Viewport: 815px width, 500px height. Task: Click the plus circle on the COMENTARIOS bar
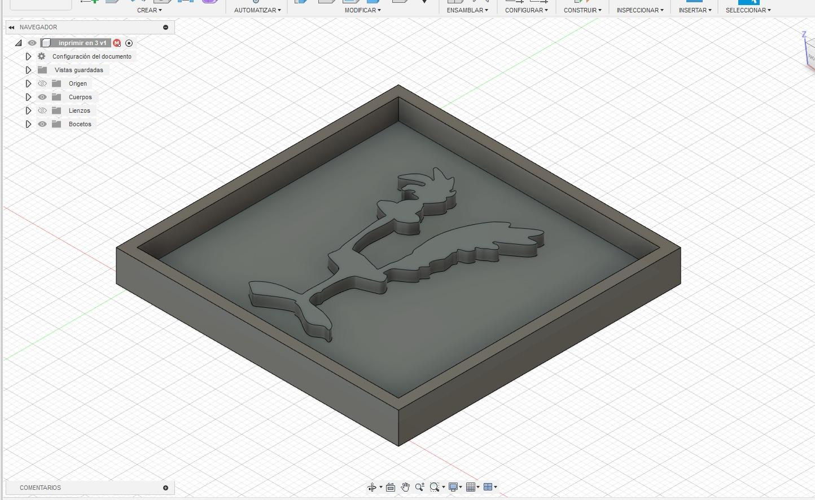(x=165, y=488)
